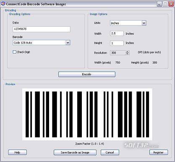Minimize the Barcode Software Imager window

click(x=159, y=4)
